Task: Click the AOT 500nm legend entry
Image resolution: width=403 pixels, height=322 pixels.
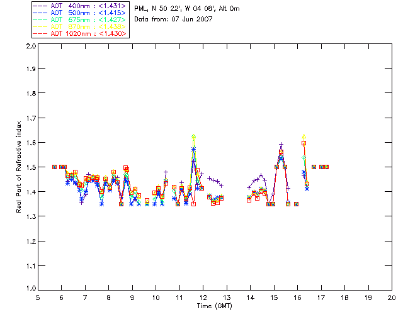Action: tap(80, 13)
